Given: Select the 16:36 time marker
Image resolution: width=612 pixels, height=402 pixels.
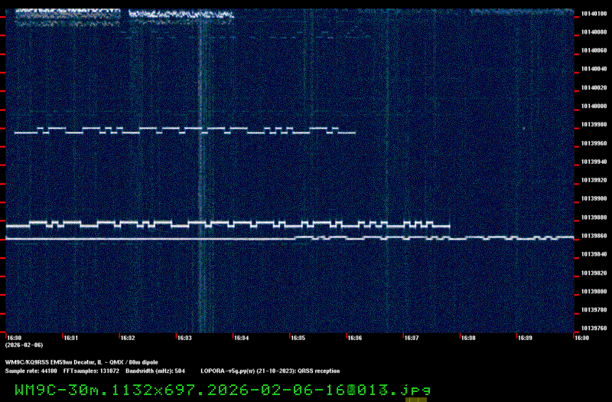Looking at the screenshot, I should (x=354, y=338).
